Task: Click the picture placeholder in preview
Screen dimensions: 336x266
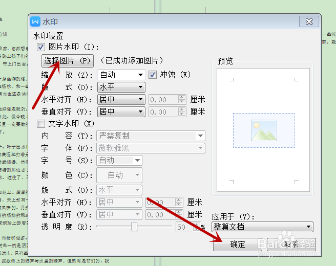Action: pyautogui.click(x=264, y=130)
